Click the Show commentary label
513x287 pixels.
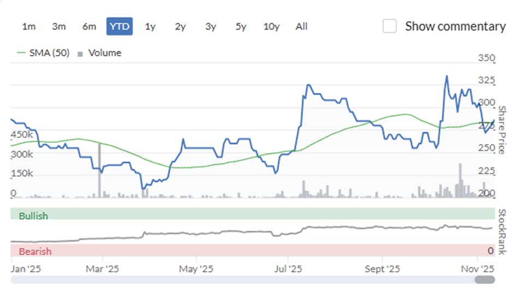(455, 27)
